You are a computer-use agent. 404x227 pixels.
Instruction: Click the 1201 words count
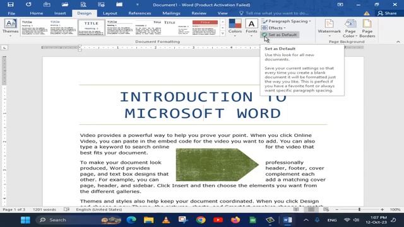click(44, 209)
